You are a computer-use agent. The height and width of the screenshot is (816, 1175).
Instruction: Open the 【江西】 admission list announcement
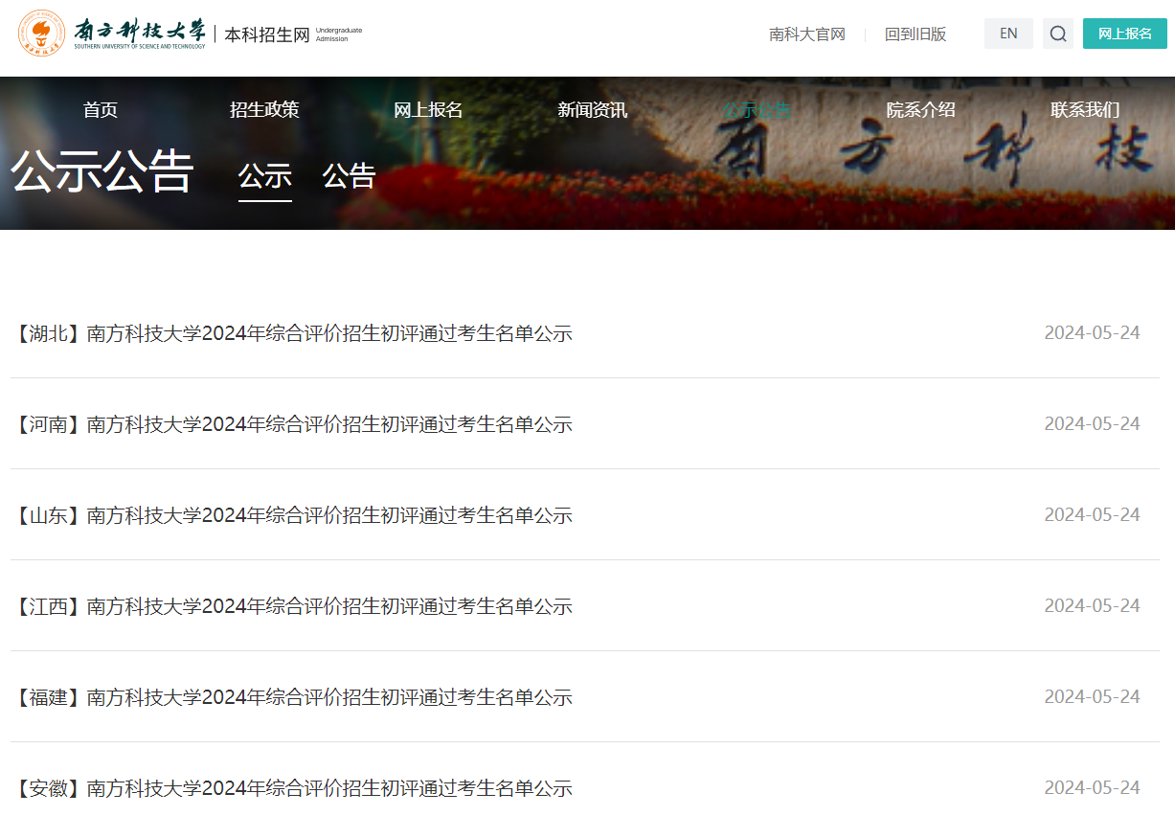coord(292,606)
